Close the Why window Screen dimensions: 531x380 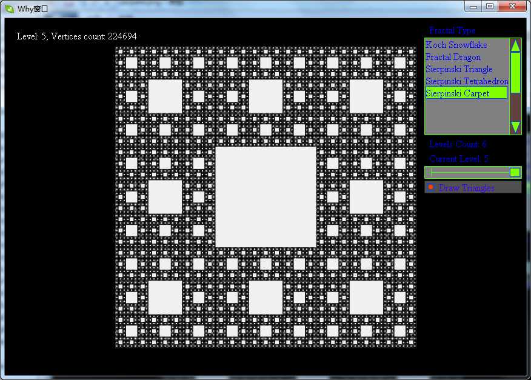point(512,7)
